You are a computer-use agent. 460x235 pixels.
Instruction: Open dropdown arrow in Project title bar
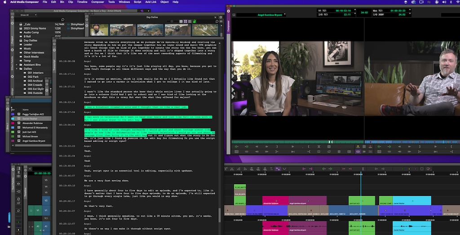(x=149, y=11)
